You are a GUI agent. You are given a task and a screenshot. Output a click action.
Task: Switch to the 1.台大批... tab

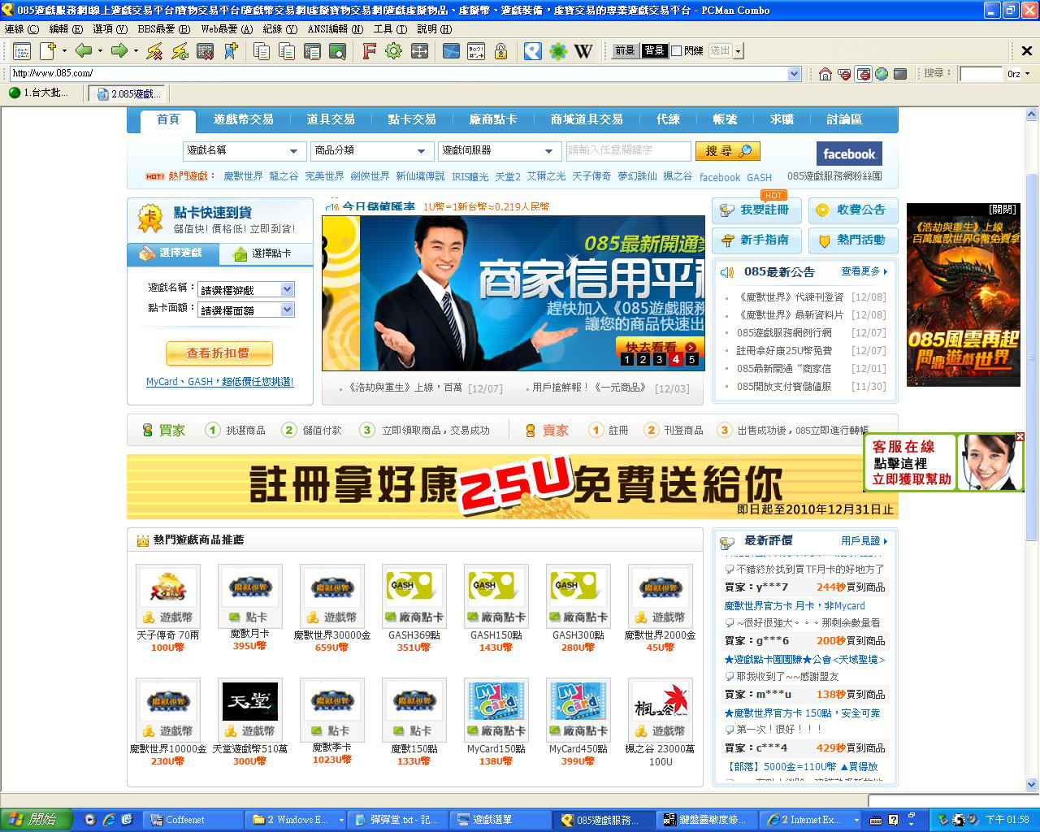coord(39,93)
